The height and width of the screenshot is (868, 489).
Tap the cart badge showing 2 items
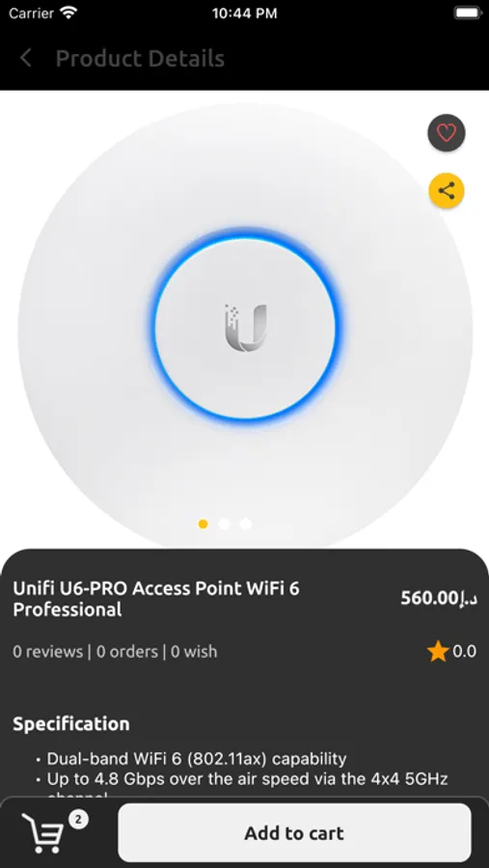(78, 820)
